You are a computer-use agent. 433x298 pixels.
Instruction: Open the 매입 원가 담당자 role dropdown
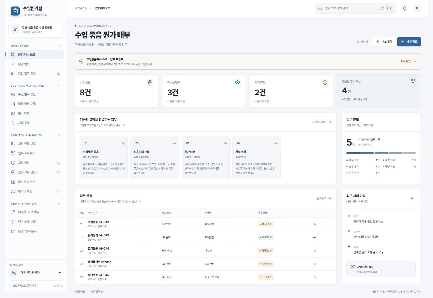point(36,273)
